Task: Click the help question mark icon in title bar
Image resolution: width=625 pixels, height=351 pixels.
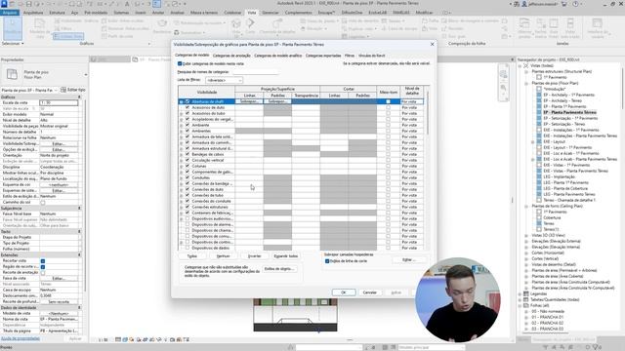Action: (575, 4)
